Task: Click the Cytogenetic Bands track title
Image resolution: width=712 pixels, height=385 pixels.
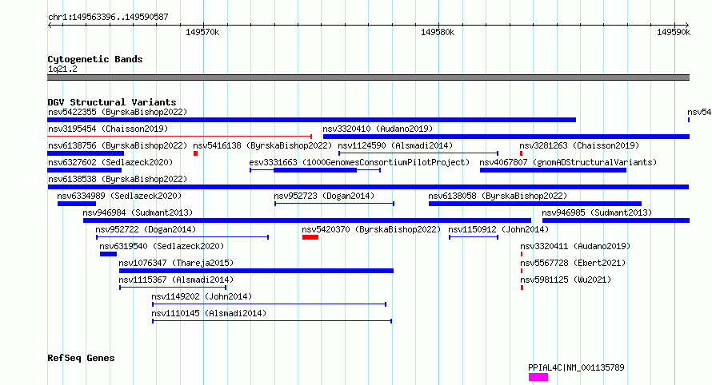Action: (x=95, y=59)
